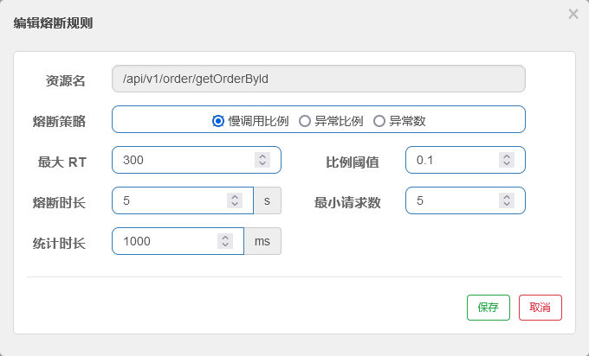Viewport: 589px width, 356px height.
Task: Decrease 统计时长 using the down spinner
Action: click(x=225, y=245)
